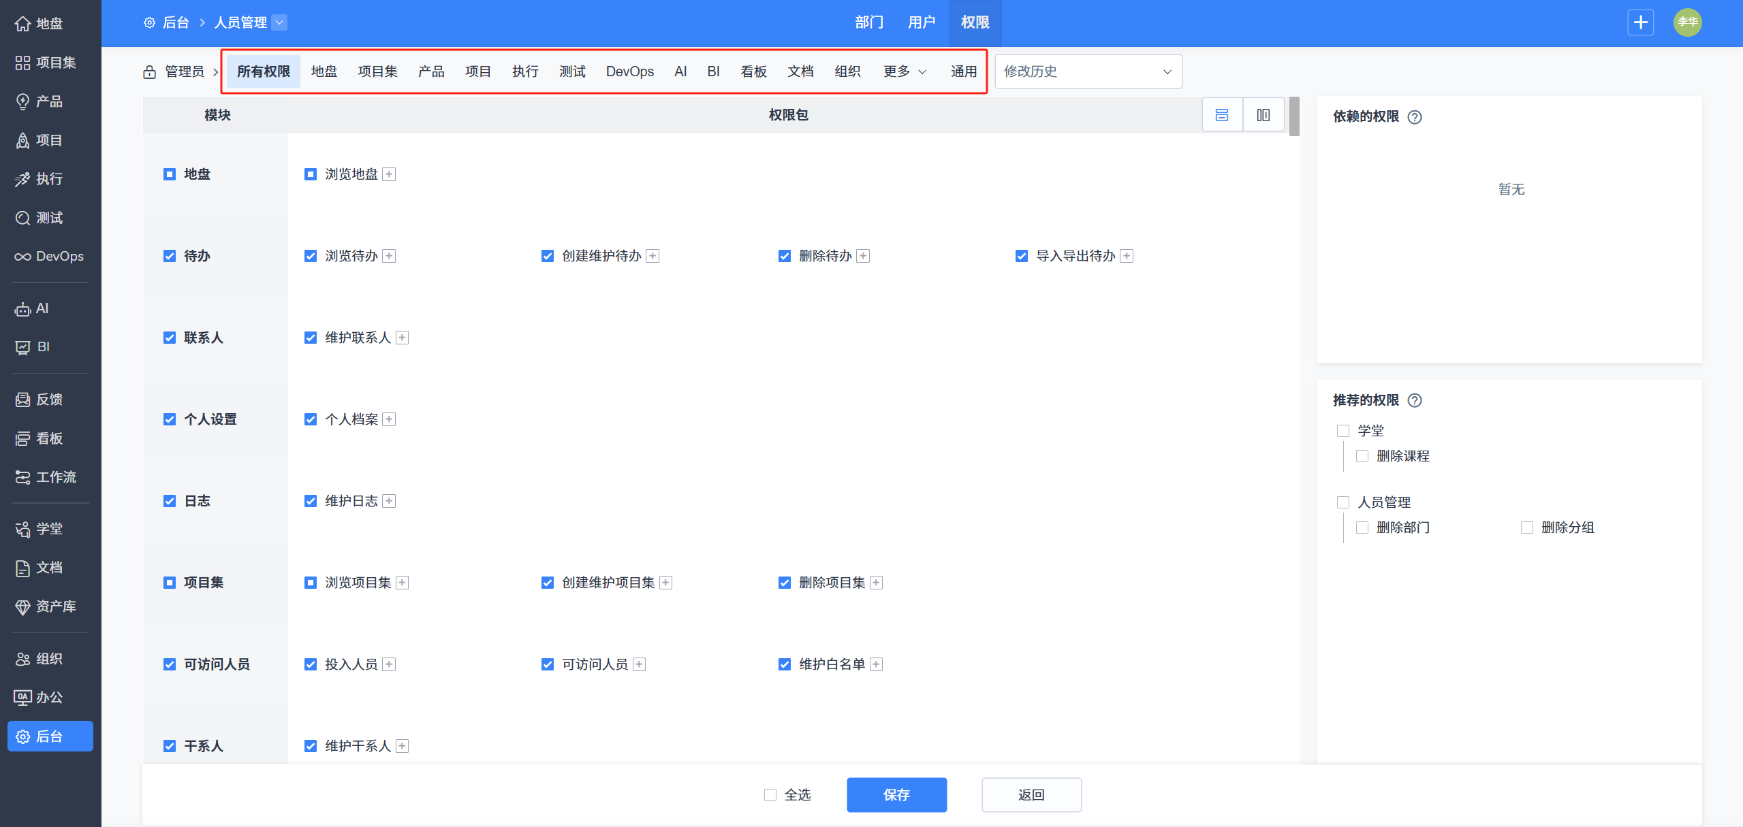Image resolution: width=1743 pixels, height=827 pixels.
Task: Enable the 删除课程 recommended permission
Action: point(1362,456)
